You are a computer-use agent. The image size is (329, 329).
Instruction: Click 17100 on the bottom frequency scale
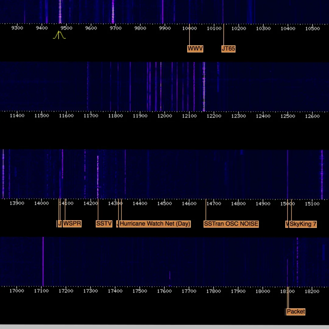pos(41,291)
